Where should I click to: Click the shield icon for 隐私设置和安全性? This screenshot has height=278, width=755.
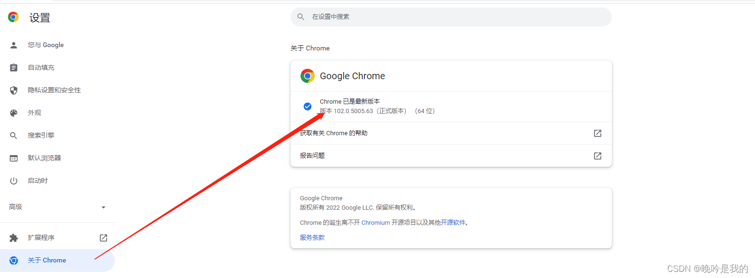coord(14,90)
